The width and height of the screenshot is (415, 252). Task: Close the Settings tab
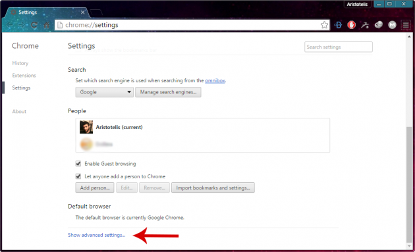click(x=83, y=13)
